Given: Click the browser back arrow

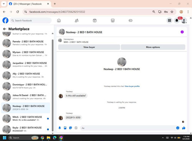Looking at the screenshot, I should 4,12.
